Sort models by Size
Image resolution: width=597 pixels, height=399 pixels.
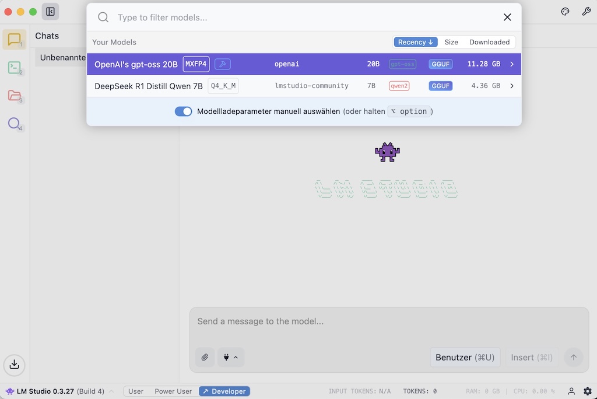point(451,42)
